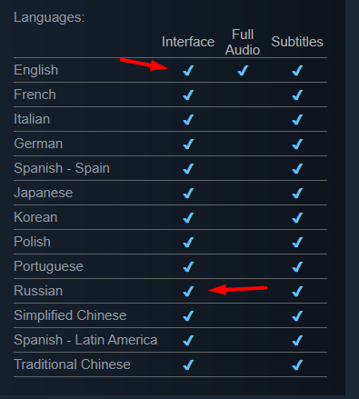Viewport: 359px width, 399px height.
Task: Click the Simplified Chinese Subtitles checkmark
Action: 297,316
